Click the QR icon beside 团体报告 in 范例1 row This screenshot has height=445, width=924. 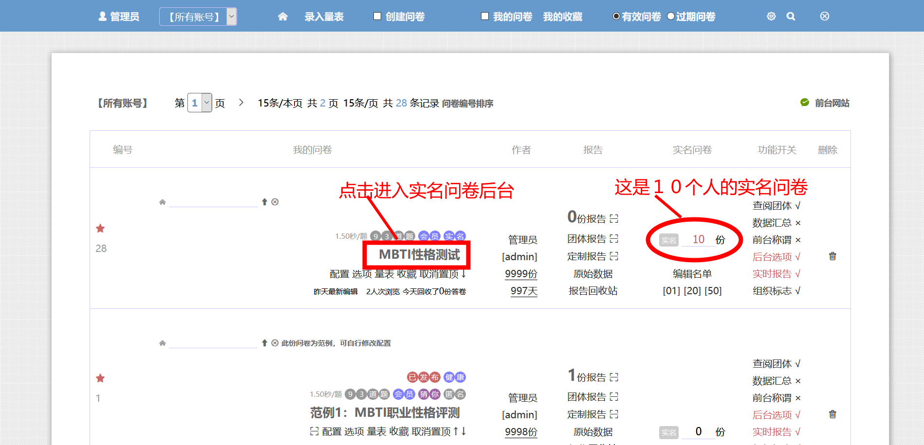pyautogui.click(x=614, y=397)
